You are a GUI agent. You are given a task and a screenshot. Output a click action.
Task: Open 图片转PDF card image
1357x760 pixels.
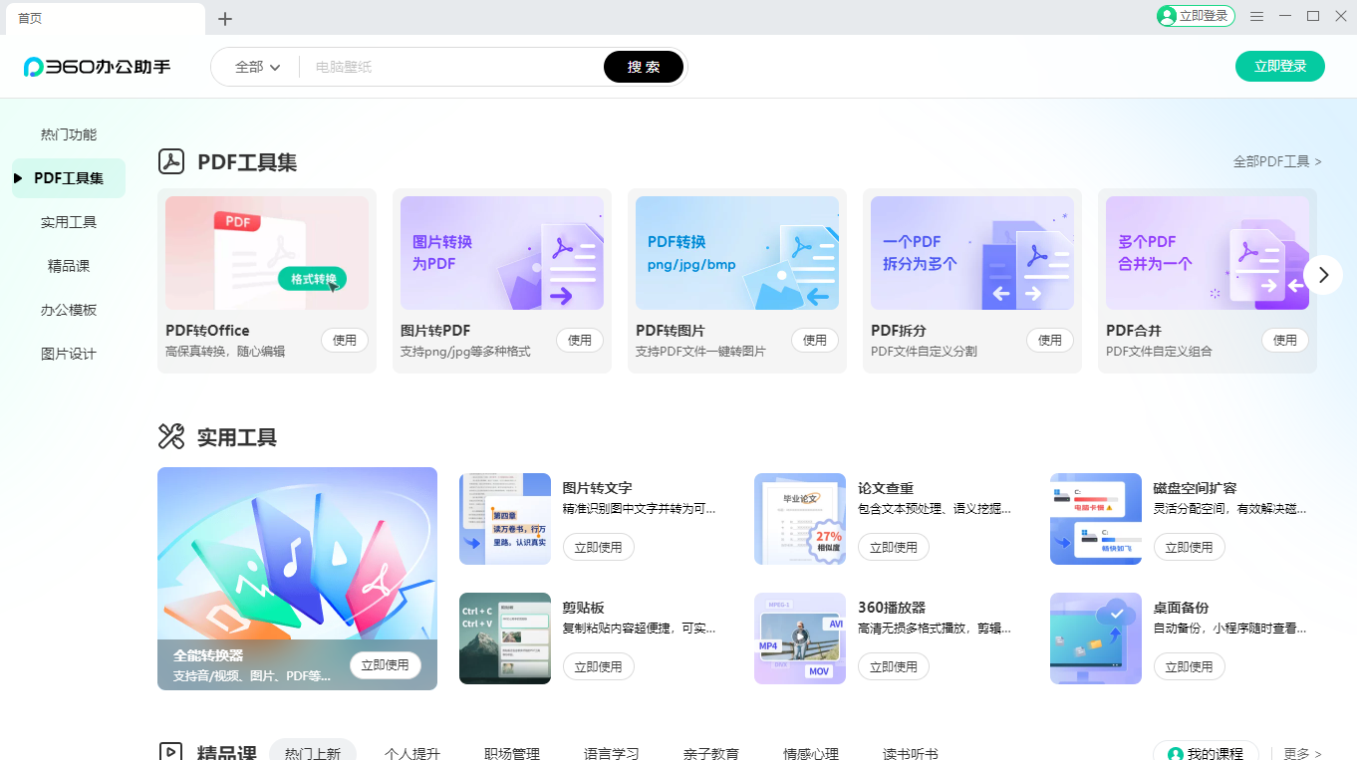pos(502,253)
